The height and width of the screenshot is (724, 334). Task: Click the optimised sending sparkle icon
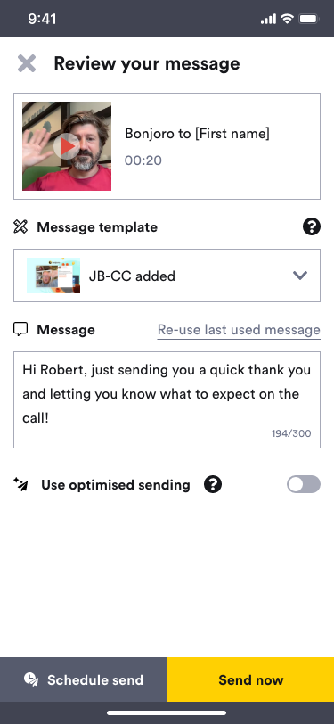coord(20,484)
